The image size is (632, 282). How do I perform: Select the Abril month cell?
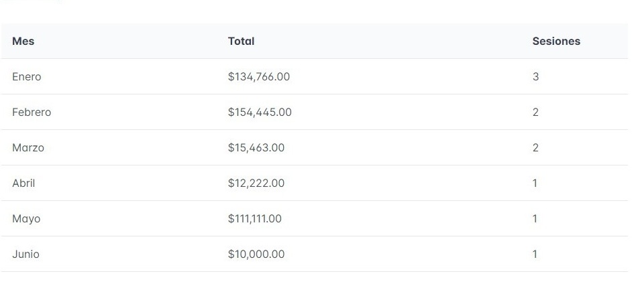(23, 184)
